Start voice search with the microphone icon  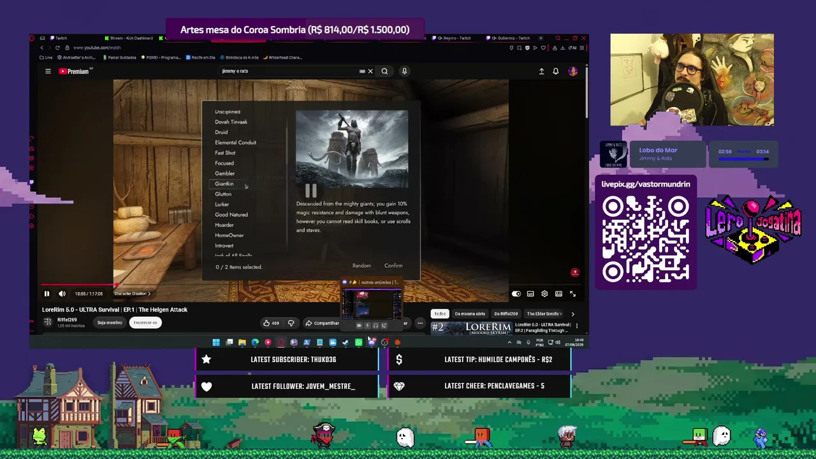coord(404,71)
